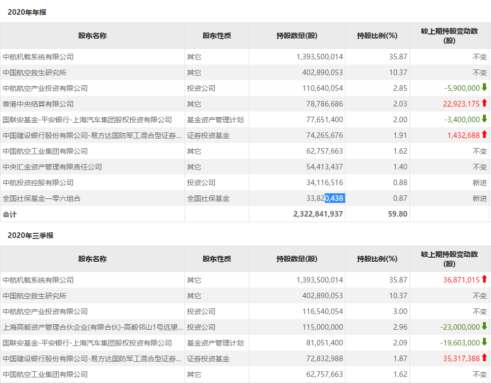491x383 pixels.
Task: Click share count 115,000,000 in Q3 table
Action: (323, 327)
